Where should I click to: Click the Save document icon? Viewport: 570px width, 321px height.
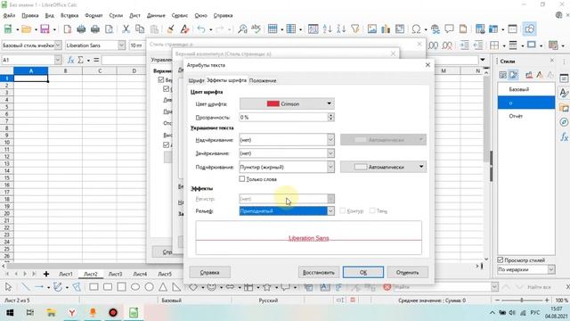pos(45,29)
